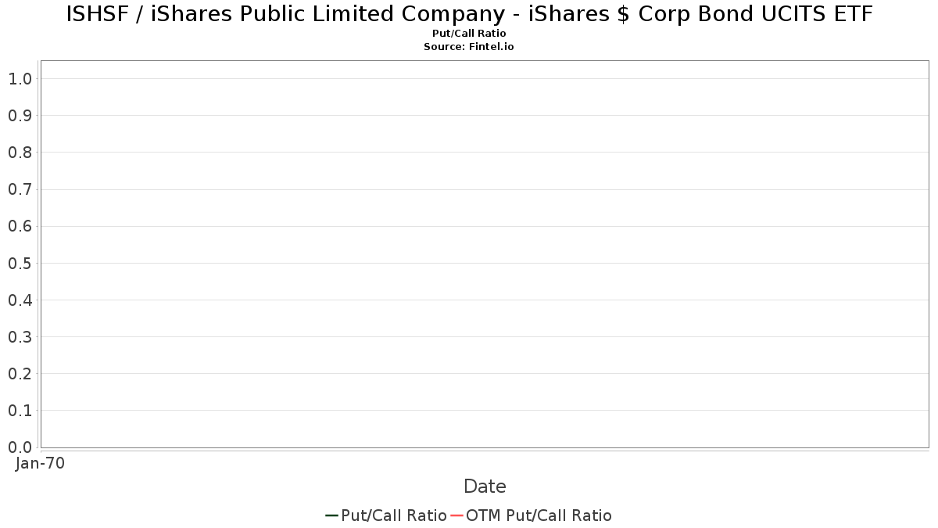Click the dark green Put/Call Ratio legend line
Screen dimensions: 938x528
click(x=331, y=515)
